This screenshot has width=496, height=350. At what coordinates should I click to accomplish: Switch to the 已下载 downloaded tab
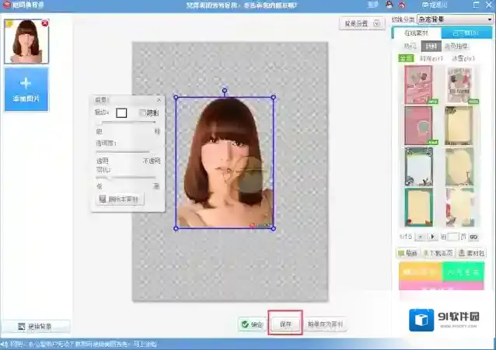point(462,33)
